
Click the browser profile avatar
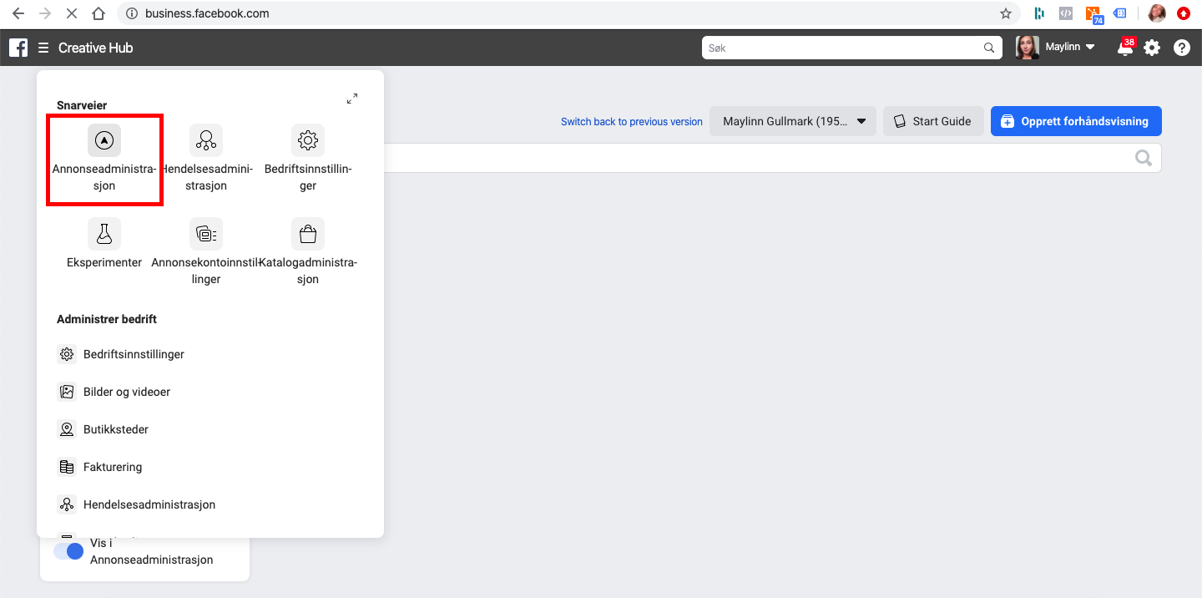1157,13
